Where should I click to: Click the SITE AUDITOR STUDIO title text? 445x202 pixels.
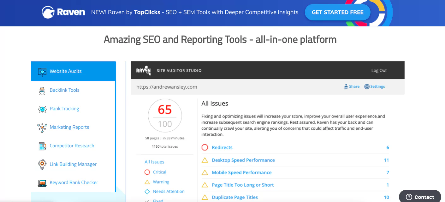pyautogui.click(x=179, y=71)
